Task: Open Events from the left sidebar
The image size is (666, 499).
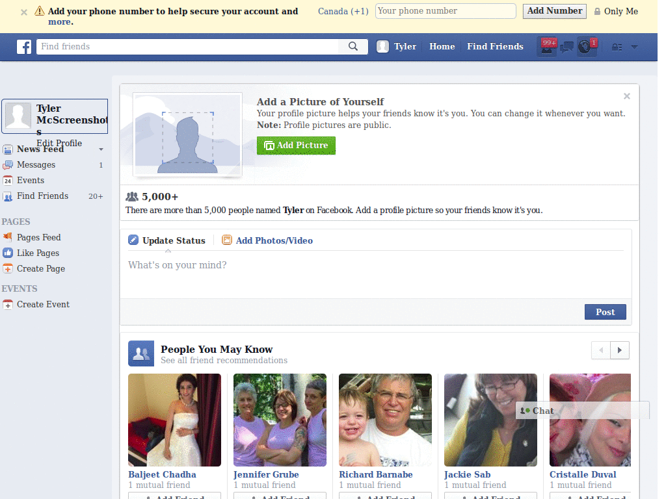Action: pyautogui.click(x=29, y=180)
